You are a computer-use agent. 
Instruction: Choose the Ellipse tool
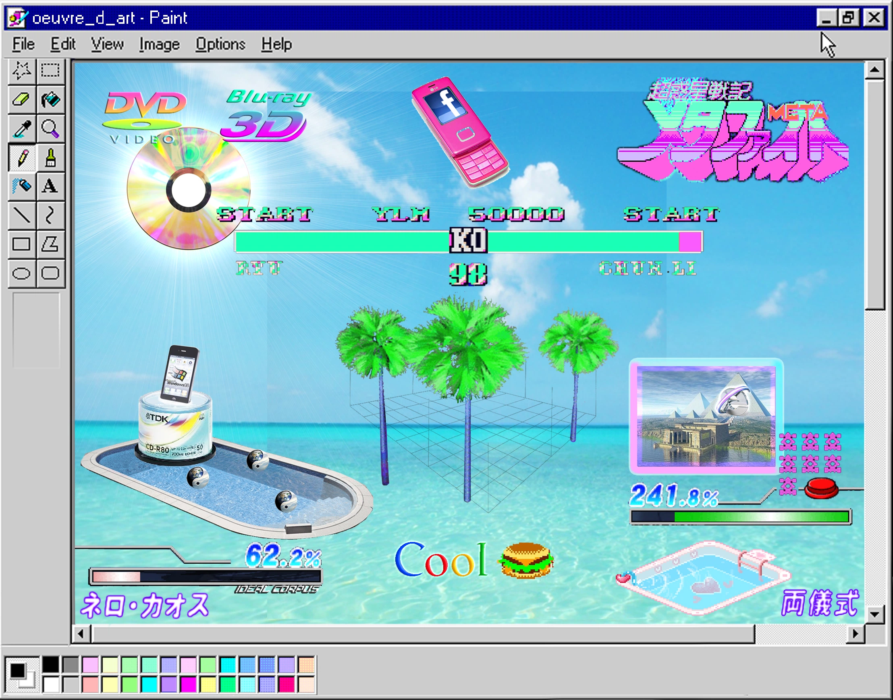click(x=22, y=273)
